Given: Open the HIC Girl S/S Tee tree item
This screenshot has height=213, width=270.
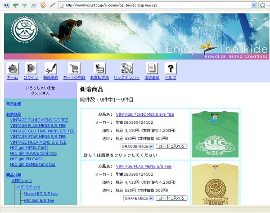Looking at the screenshot, I should pos(39,200).
